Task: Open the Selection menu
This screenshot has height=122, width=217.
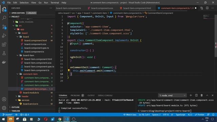Action: point(24,2)
